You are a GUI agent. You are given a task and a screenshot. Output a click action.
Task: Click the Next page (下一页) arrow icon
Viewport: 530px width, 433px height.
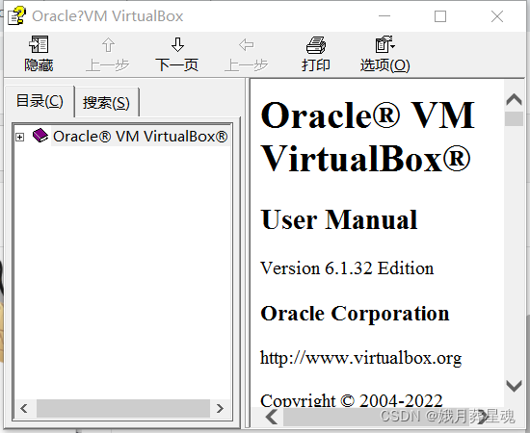point(177,44)
